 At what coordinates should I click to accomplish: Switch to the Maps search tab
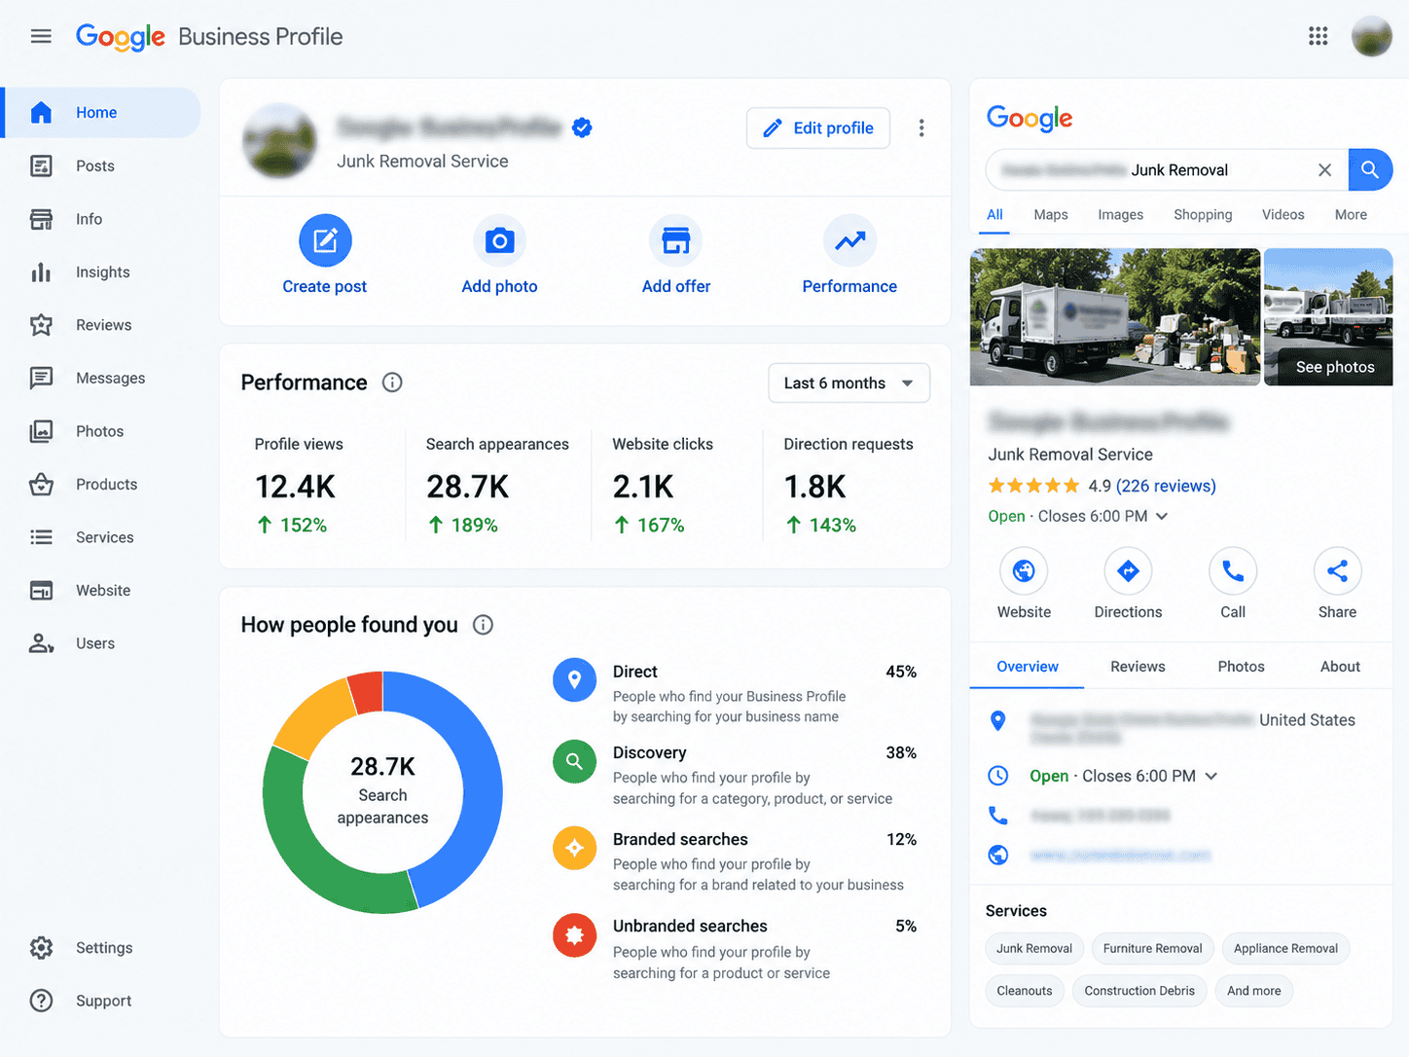coord(1050,214)
